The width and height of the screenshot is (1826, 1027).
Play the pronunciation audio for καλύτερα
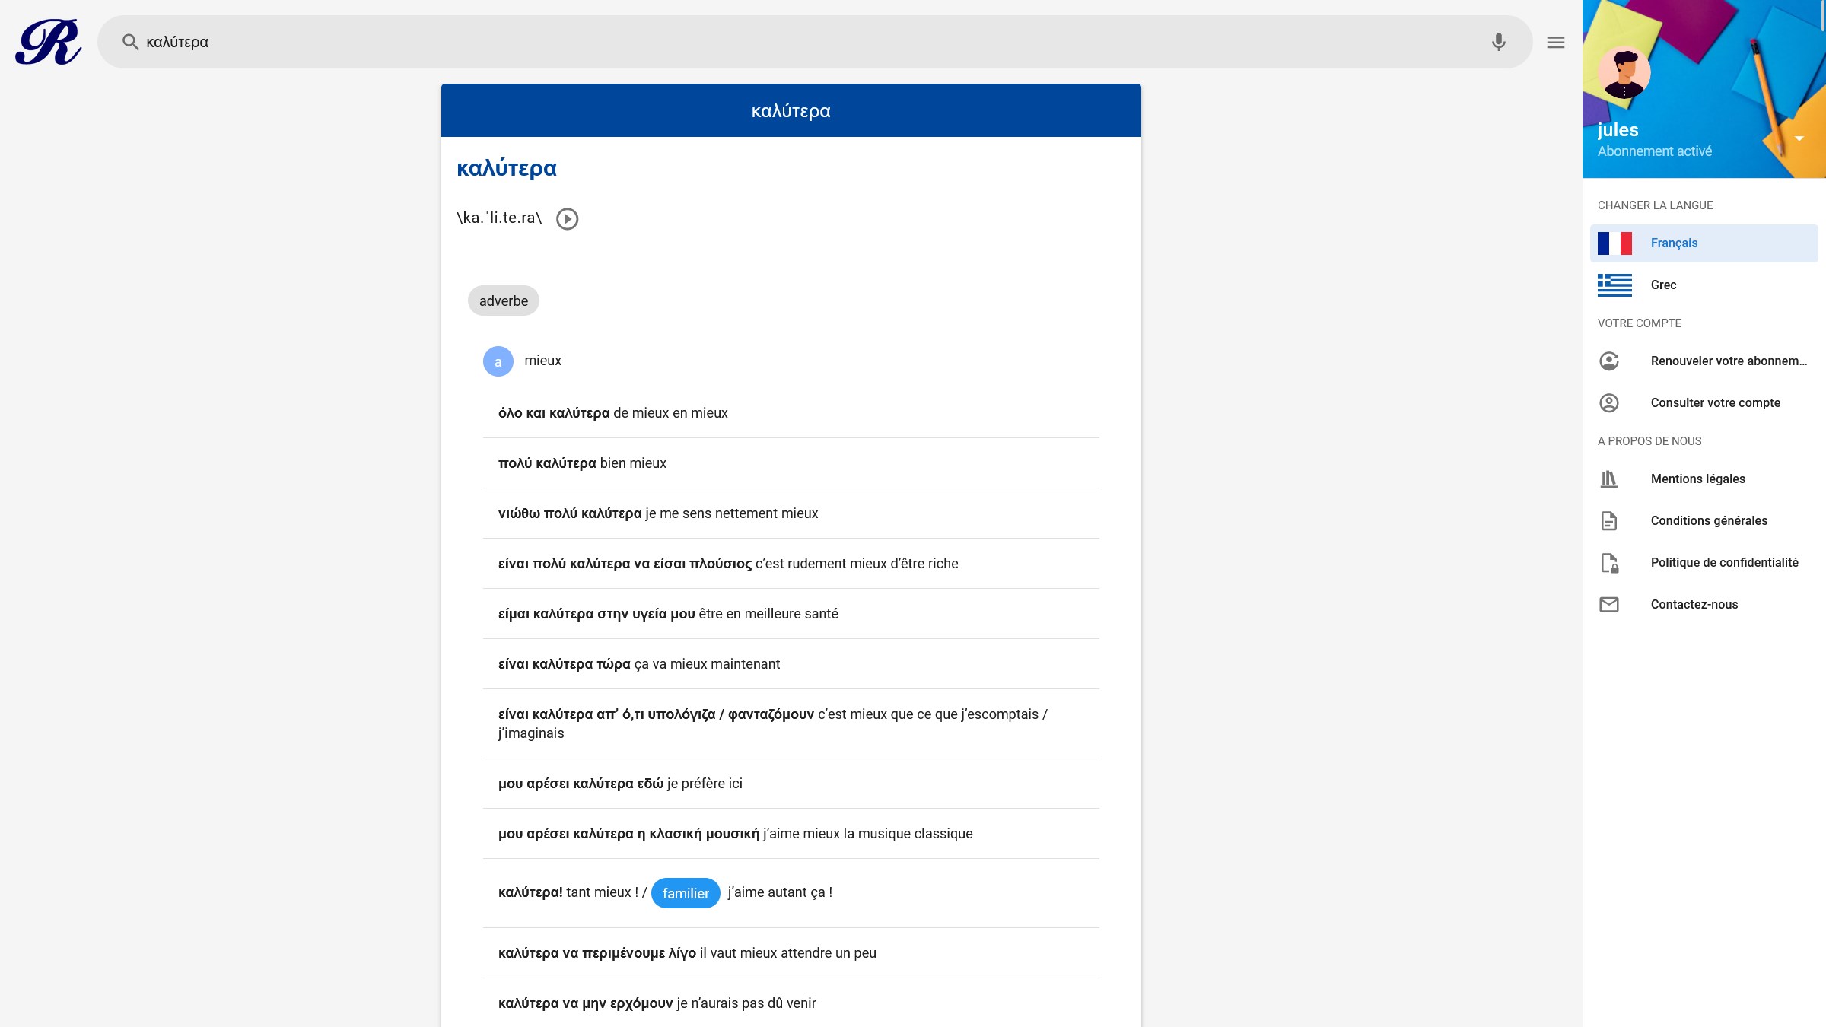click(x=567, y=219)
